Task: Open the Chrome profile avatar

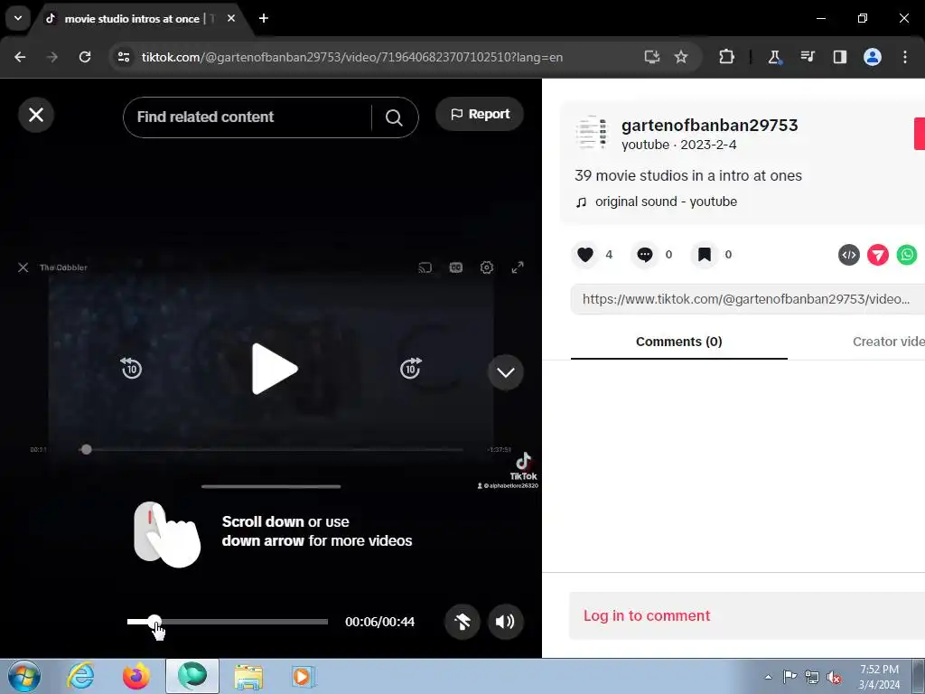Action: tap(873, 57)
